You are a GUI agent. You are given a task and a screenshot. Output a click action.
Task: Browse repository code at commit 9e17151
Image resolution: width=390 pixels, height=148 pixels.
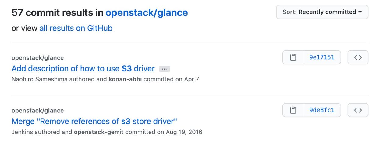tap(358, 57)
